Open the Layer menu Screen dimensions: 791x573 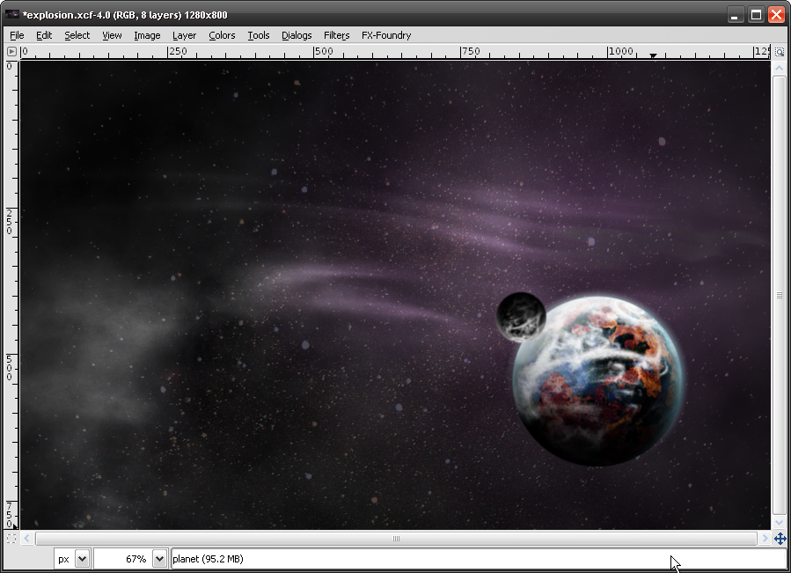click(184, 35)
